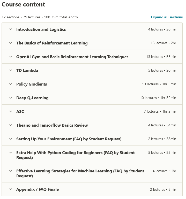
Task: Expand the Introduction and Logistics chevron
Action: (x=11, y=29)
